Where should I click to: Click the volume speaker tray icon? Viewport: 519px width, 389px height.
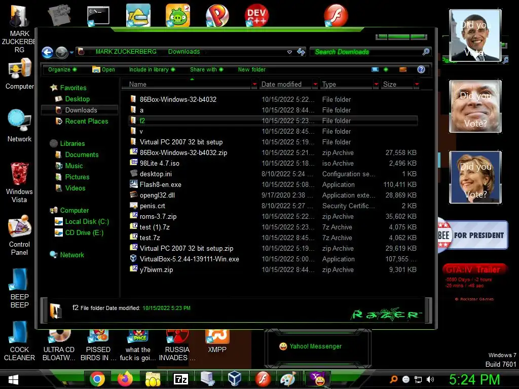(430, 379)
